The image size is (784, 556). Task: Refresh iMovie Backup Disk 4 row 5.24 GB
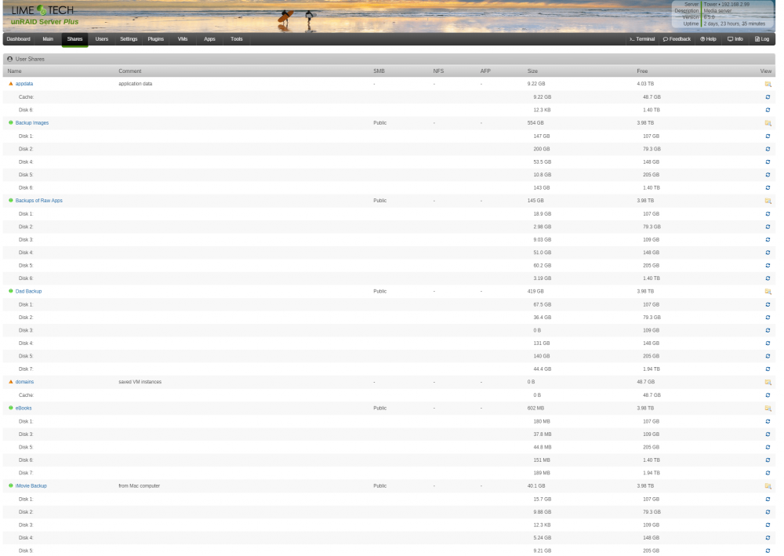coord(768,538)
